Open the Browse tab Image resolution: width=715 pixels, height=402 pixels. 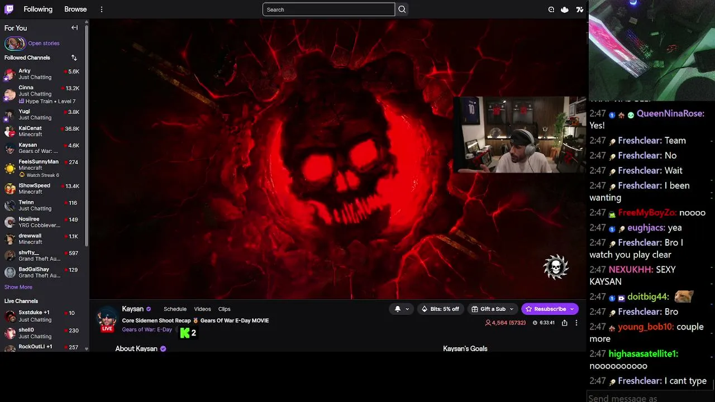(75, 9)
